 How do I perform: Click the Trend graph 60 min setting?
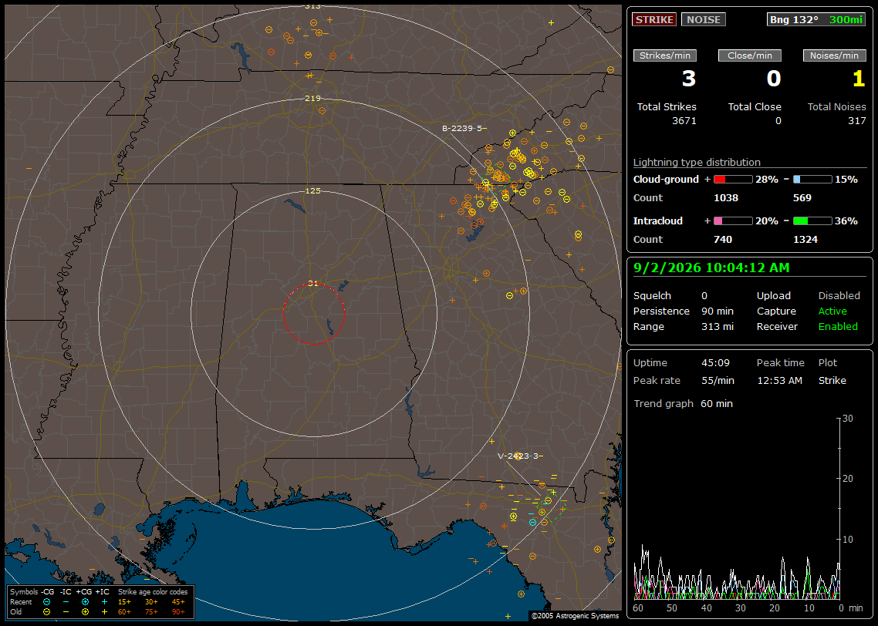pos(683,404)
